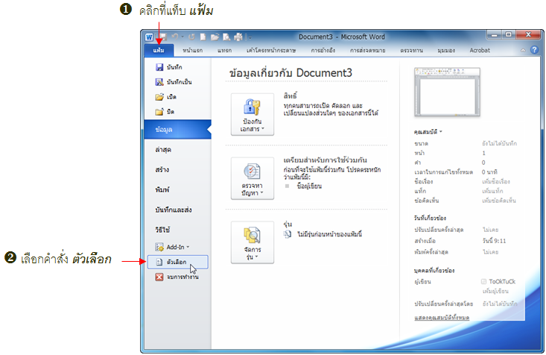
Task: Open the การส่งจดหมาย (Mailings) tab
Action: (368, 50)
